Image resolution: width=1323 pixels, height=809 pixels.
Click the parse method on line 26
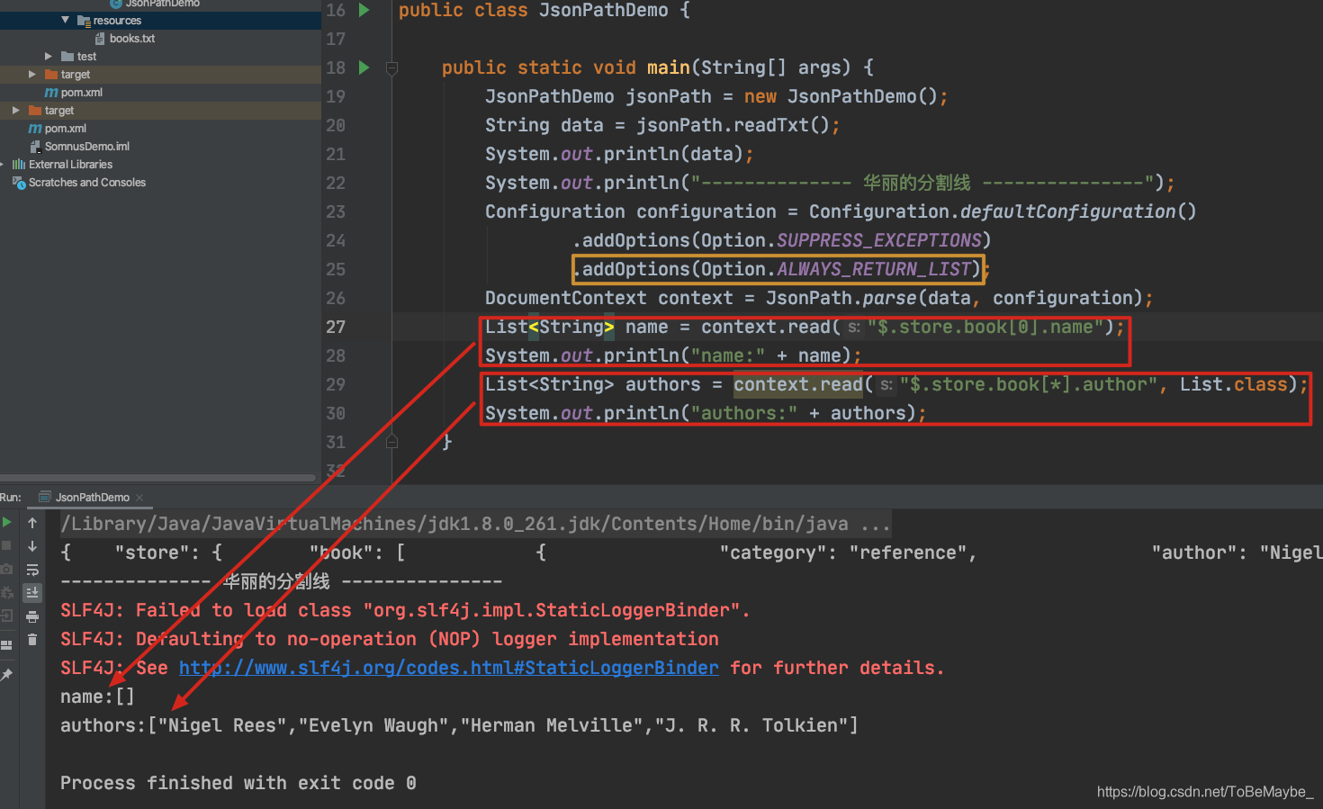coord(889,298)
